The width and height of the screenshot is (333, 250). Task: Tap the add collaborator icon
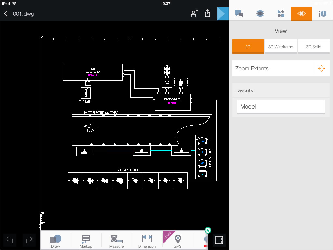click(x=194, y=13)
